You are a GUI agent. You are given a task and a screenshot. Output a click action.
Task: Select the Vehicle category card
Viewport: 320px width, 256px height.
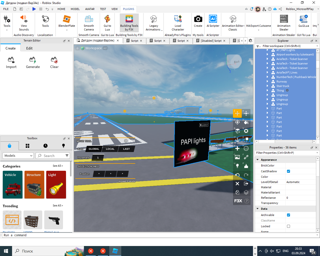13,185
